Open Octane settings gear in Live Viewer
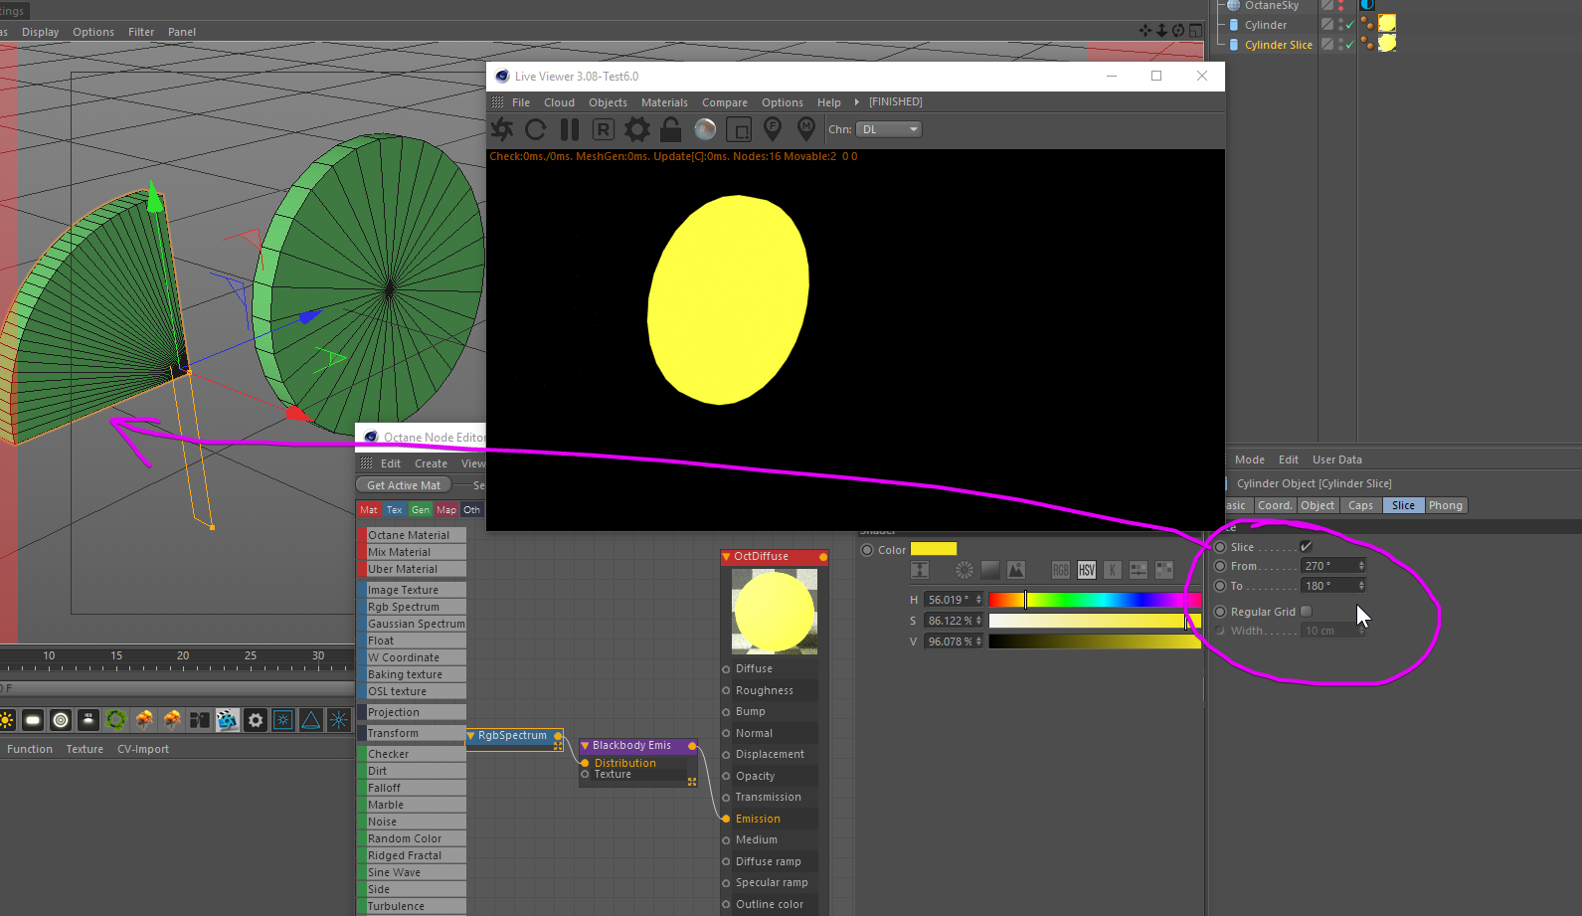1582x916 pixels. [x=637, y=129]
